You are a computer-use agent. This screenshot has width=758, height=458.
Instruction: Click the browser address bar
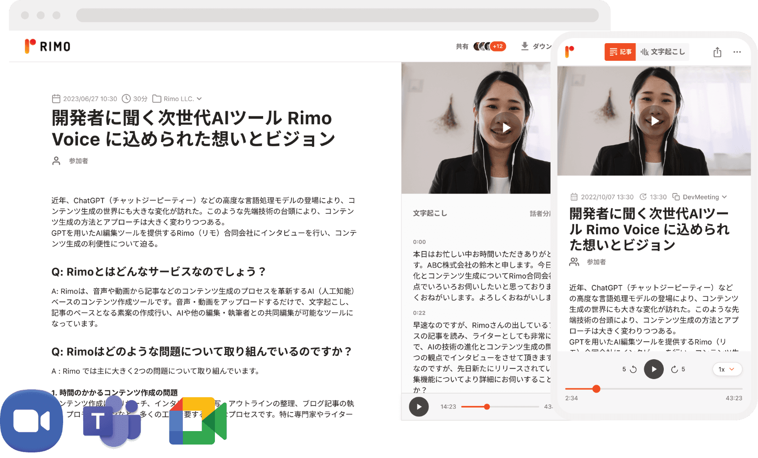337,15
